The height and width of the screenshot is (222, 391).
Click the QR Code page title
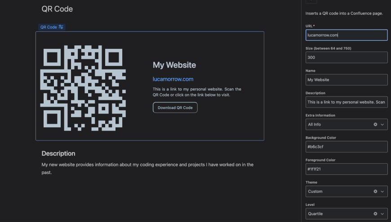coord(57,9)
